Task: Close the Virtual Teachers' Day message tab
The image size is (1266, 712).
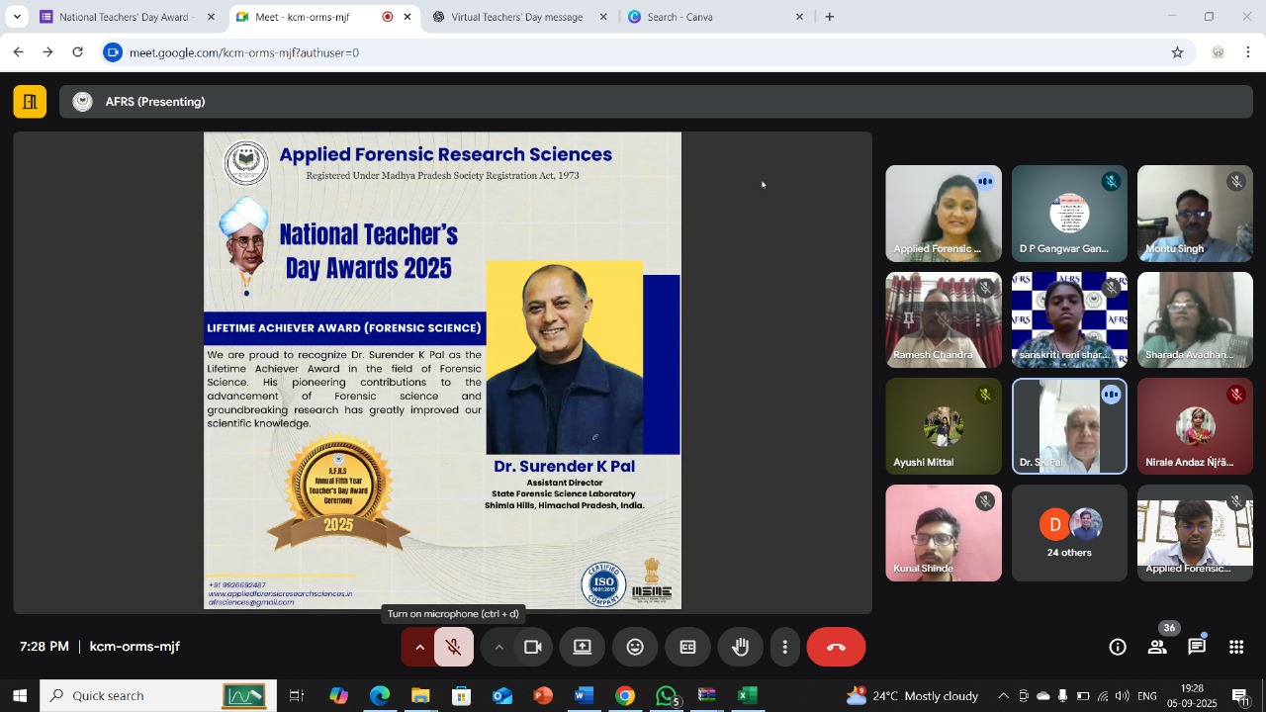Action: [603, 17]
